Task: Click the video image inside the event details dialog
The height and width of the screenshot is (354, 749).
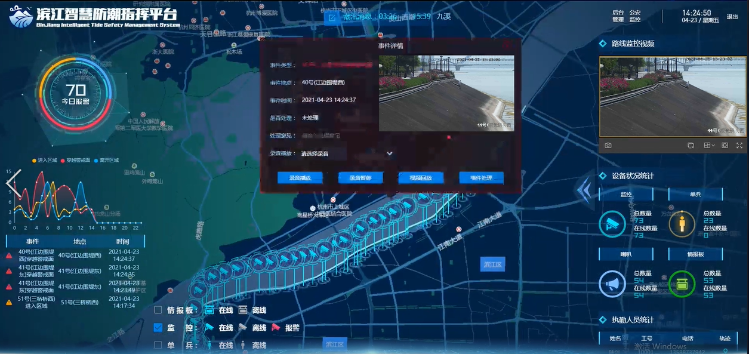Action: click(446, 93)
